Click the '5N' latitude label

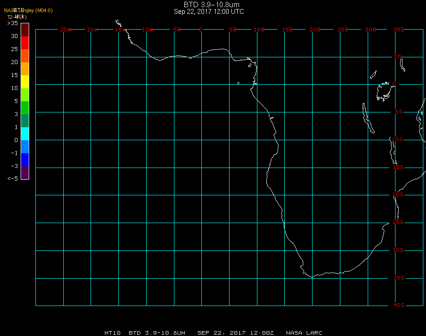click(398, 56)
